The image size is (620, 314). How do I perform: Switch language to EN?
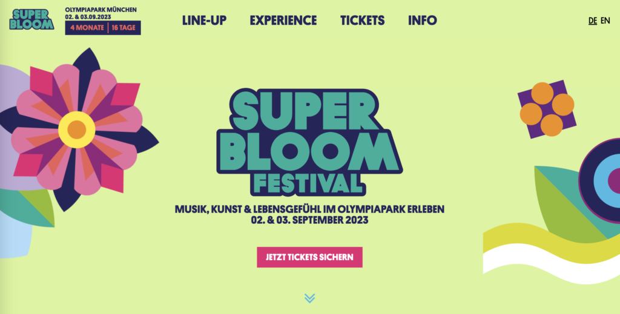(605, 21)
